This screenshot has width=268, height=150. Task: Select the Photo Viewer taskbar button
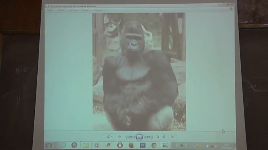pos(165,145)
